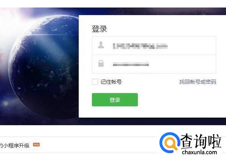Submit with the green 登录 button
The image size is (226, 164).
pyautogui.click(x=115, y=100)
